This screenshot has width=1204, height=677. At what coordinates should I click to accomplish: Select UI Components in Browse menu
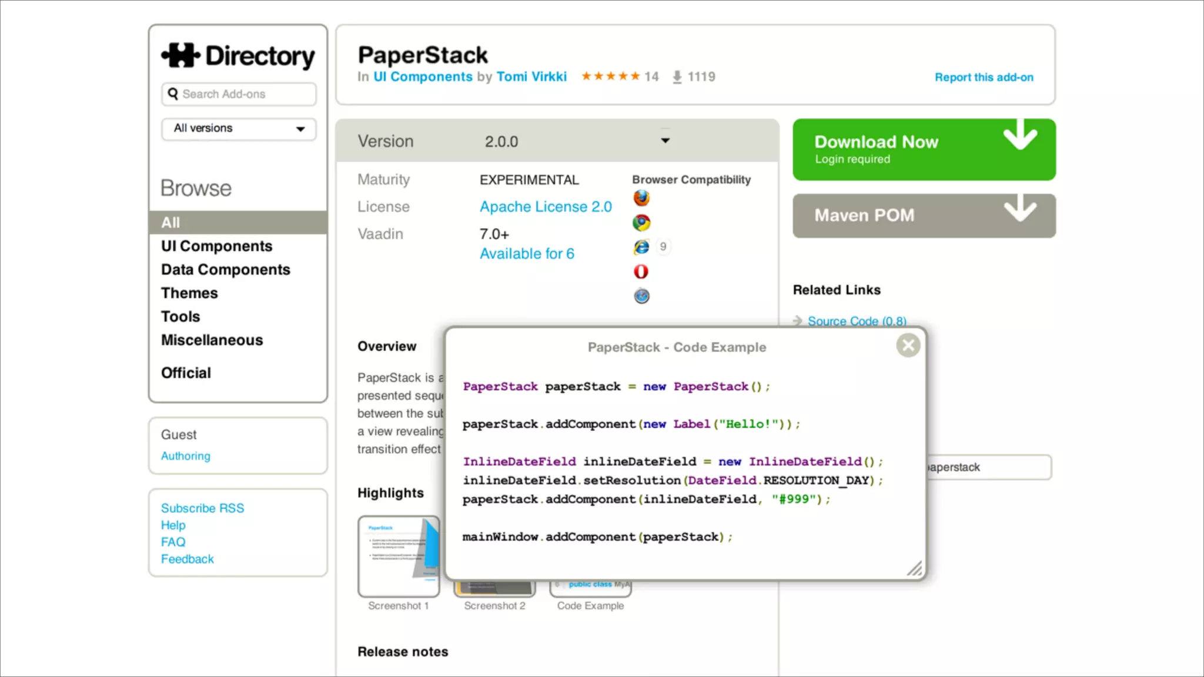(x=216, y=246)
